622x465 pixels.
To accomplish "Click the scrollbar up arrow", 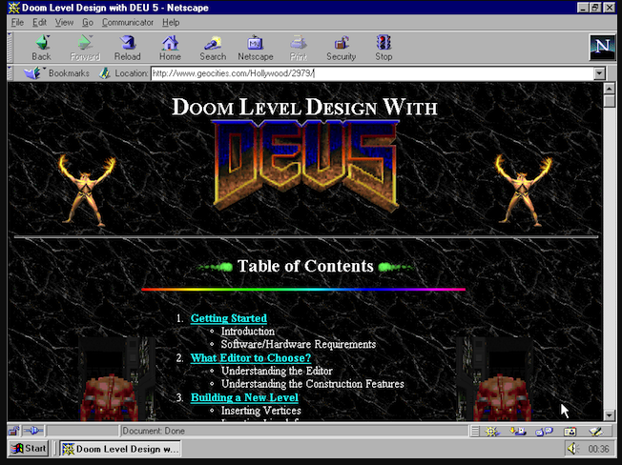I will coord(610,89).
